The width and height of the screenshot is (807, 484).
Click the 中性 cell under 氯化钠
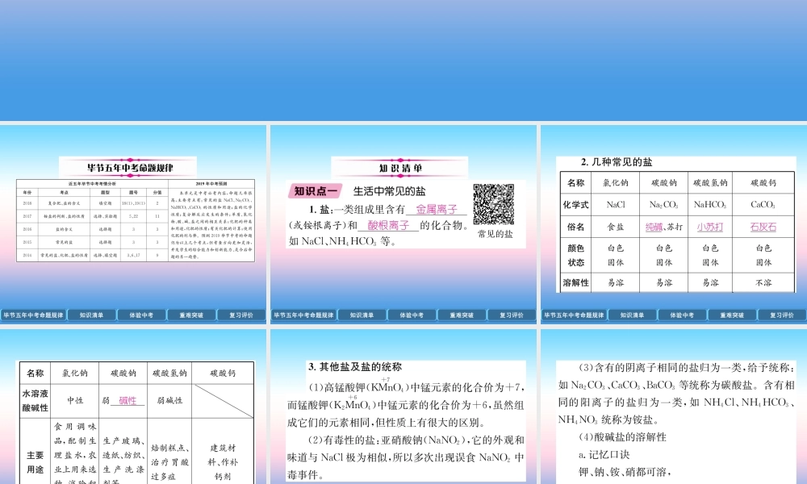pyautogui.click(x=75, y=401)
